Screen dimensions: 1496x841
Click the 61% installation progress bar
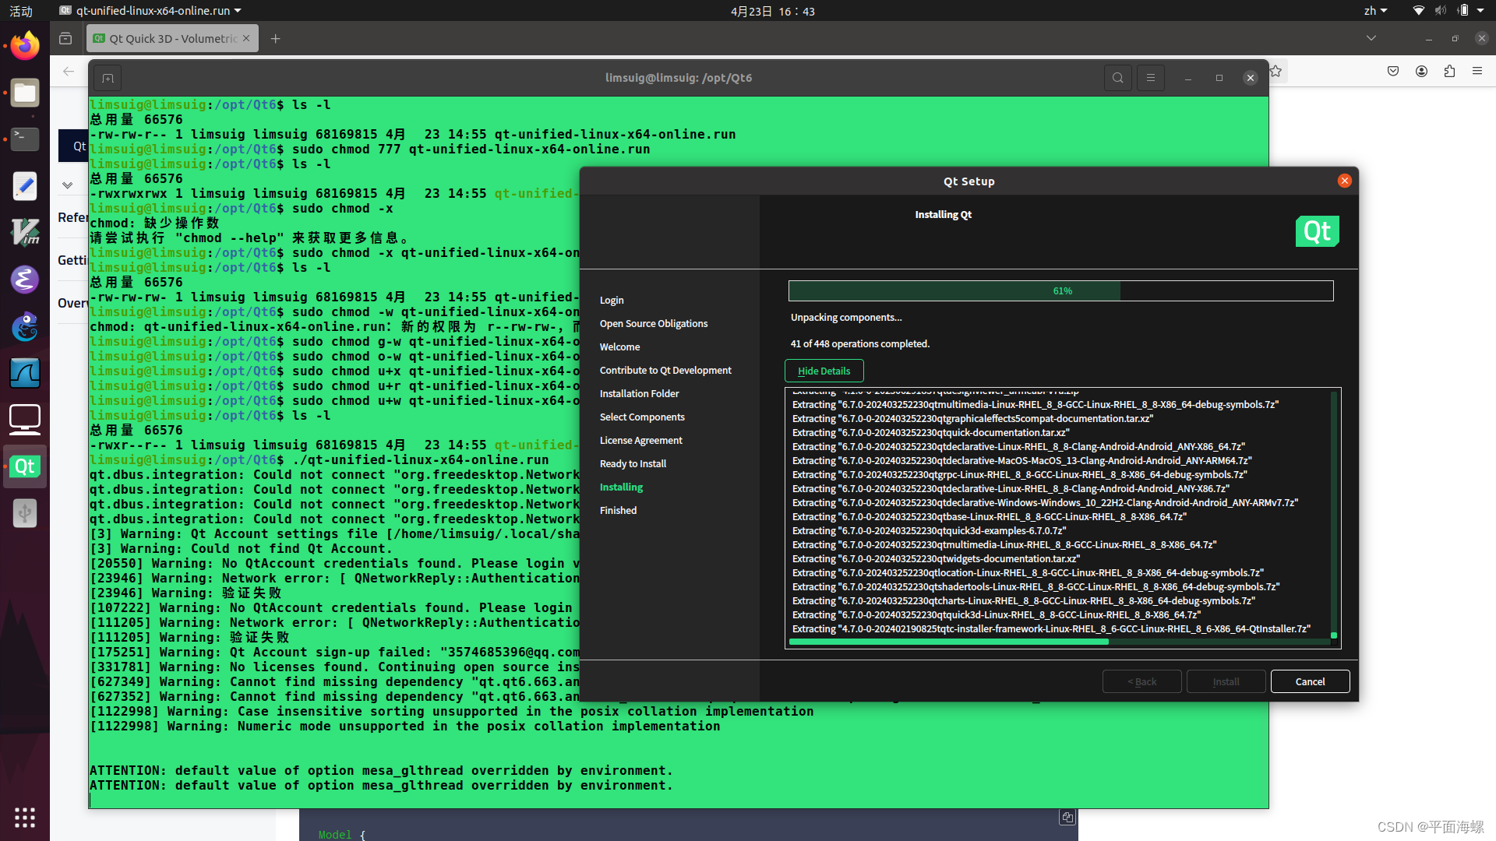[1060, 290]
